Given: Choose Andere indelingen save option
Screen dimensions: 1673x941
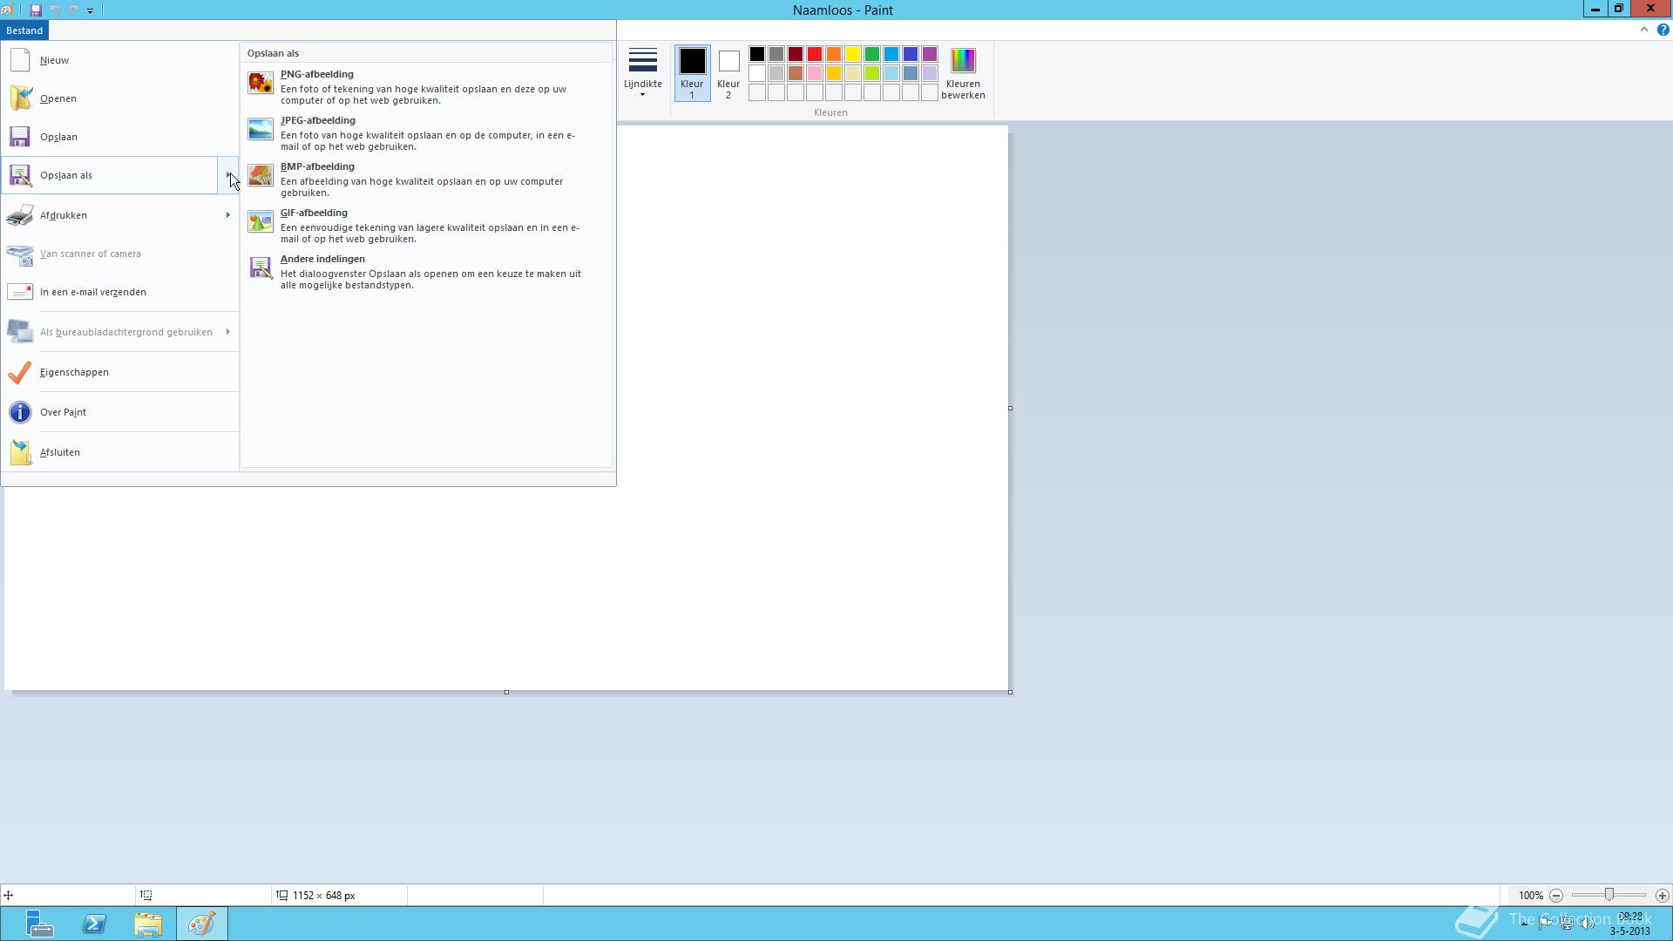Looking at the screenshot, I should 426,271.
